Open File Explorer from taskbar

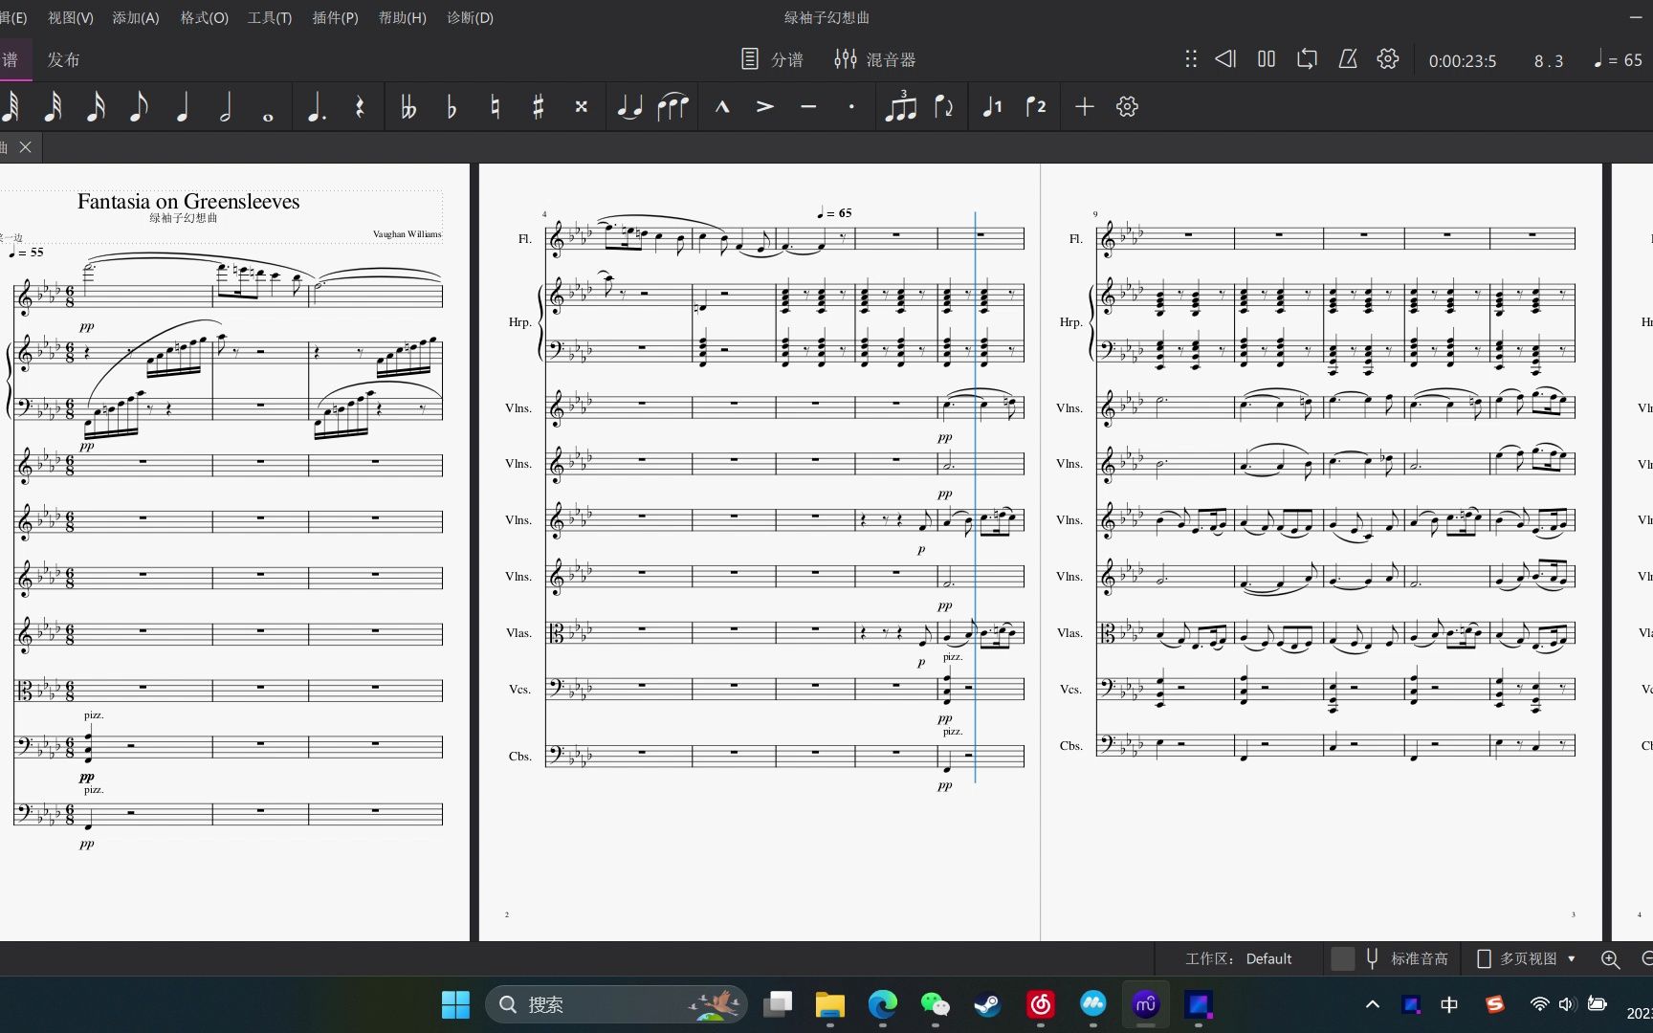[x=829, y=1004]
